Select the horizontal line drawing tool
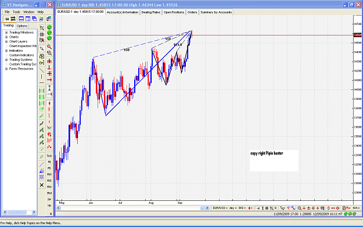 click(x=42, y=82)
